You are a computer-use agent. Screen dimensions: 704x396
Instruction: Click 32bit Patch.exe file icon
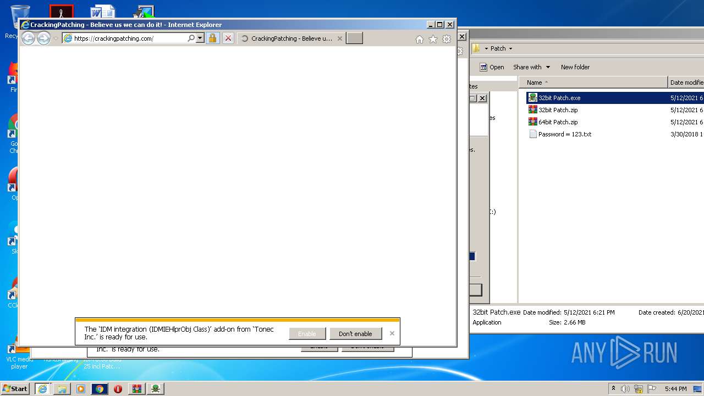[532, 98]
